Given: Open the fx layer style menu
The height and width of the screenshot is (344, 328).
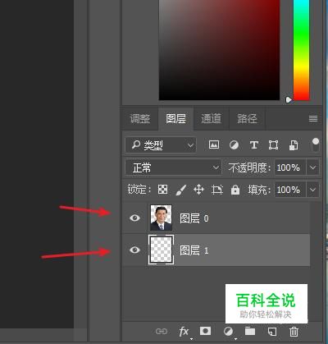Looking at the screenshot, I should pyautogui.click(x=184, y=332).
